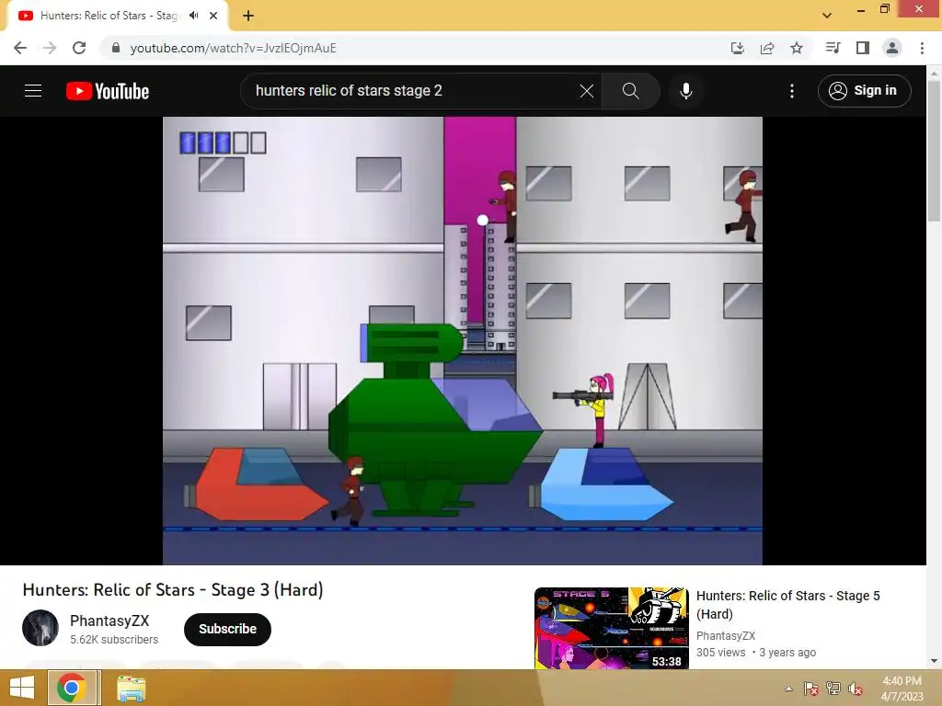
Task: Open File Explorer from the taskbar
Action: 131,689
